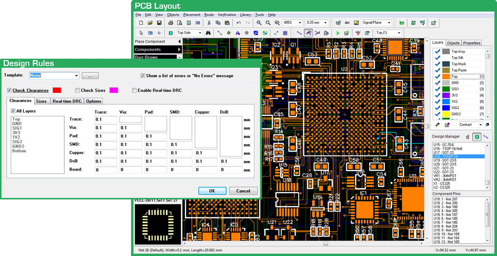This screenshot has height=256, width=497.
Task: Click the Cancel button in Design Rules
Action: 243,191
